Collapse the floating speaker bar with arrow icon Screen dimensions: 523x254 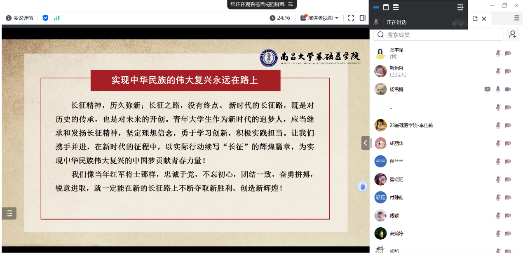(460, 7)
